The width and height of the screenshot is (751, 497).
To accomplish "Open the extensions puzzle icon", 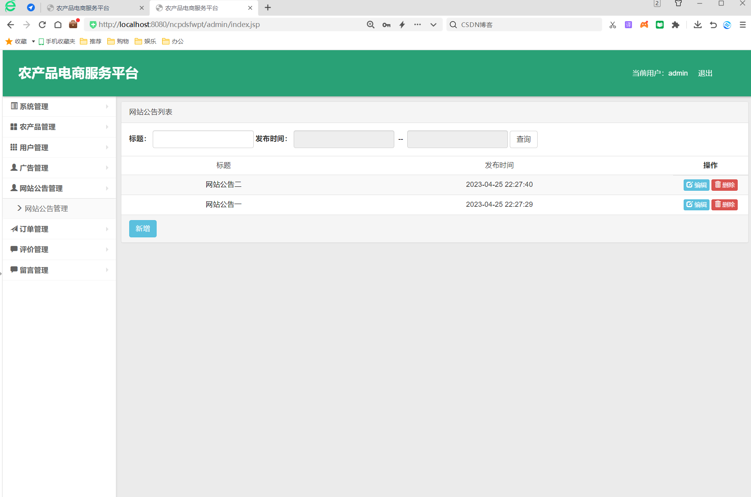I will [x=675, y=25].
